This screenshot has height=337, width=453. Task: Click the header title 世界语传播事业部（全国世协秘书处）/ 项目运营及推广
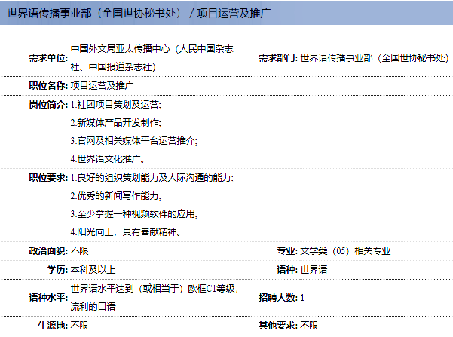(139, 14)
